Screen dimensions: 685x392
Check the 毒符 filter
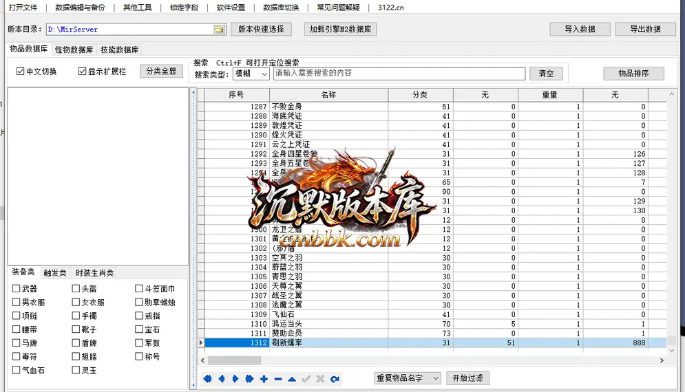tap(16, 356)
